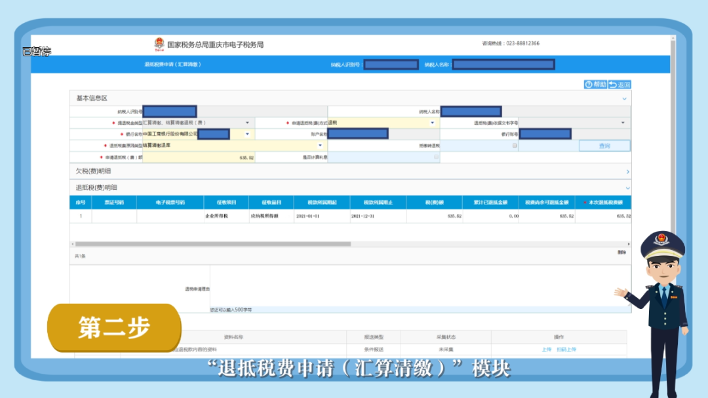
Task: Click the 返回 return button
Action: 619,84
